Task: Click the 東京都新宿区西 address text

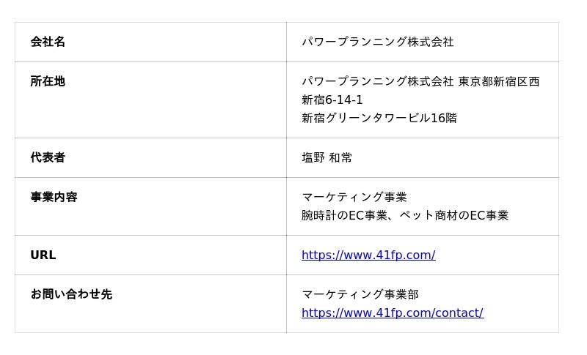Action: click(499, 82)
